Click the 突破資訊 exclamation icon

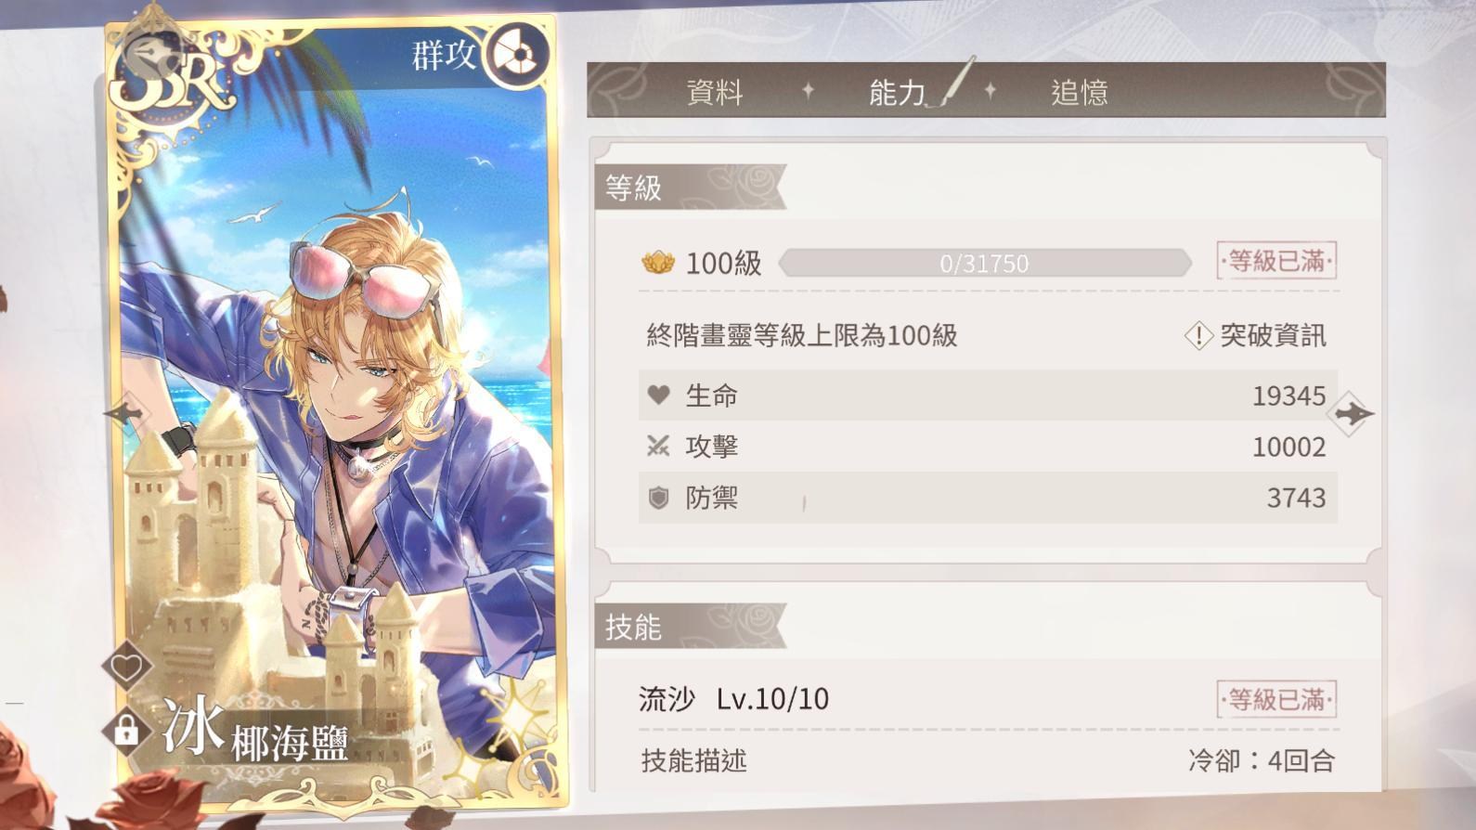(1198, 335)
